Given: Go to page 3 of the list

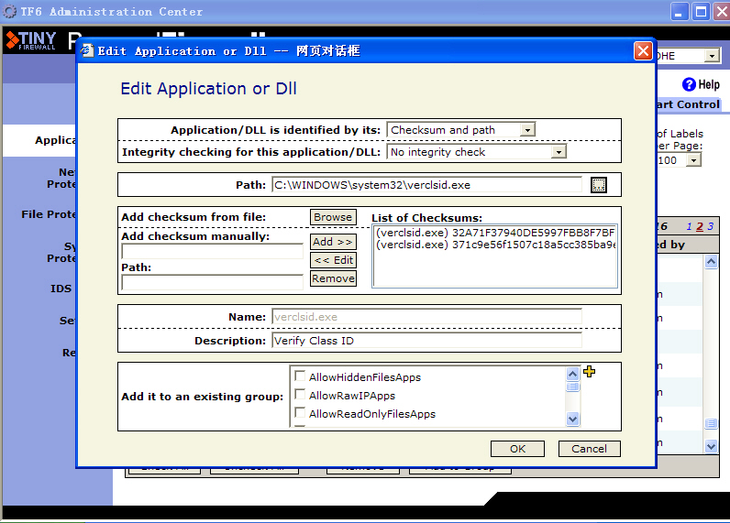Looking at the screenshot, I should click(x=710, y=226).
